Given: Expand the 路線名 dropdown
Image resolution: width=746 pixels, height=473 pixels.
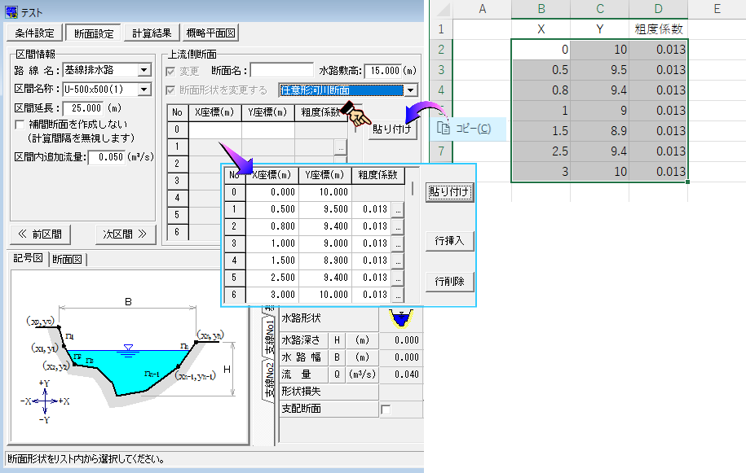Looking at the screenshot, I should point(144,71).
